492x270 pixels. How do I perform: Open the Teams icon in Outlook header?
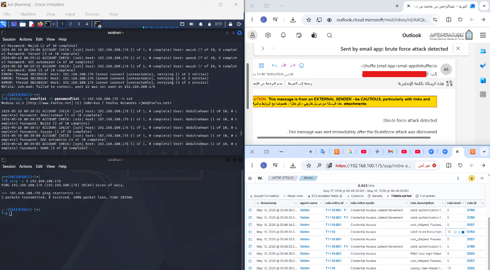(314, 35)
